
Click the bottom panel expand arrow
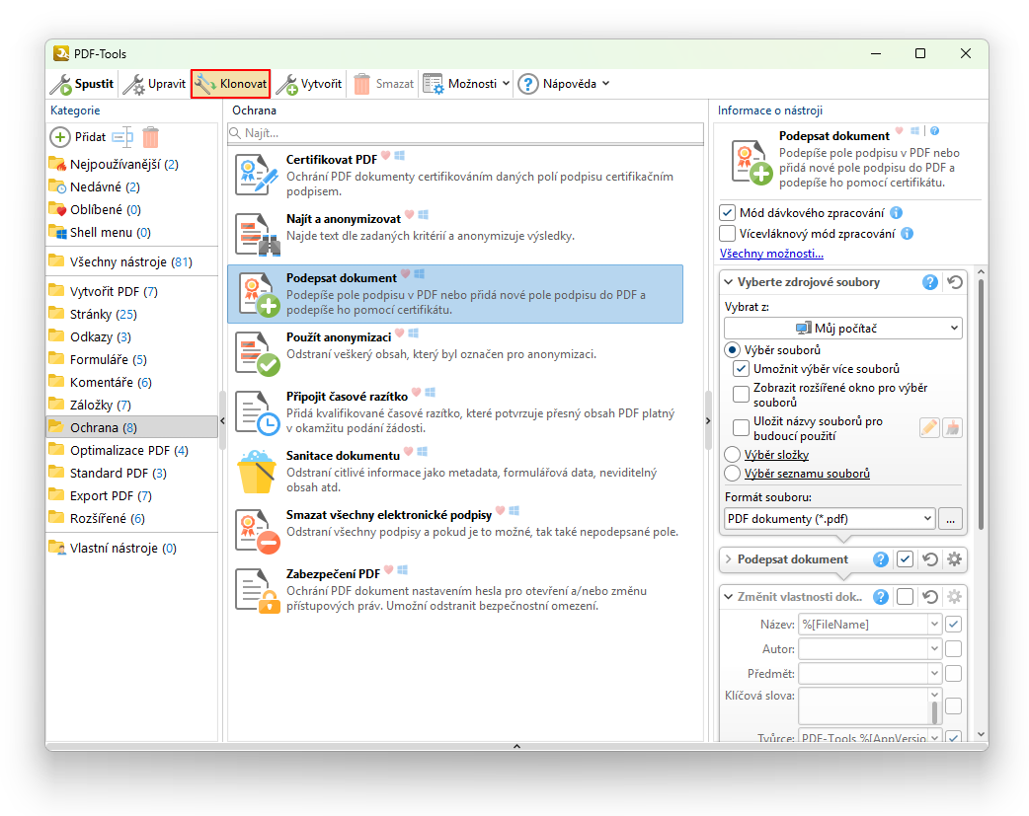[517, 747]
